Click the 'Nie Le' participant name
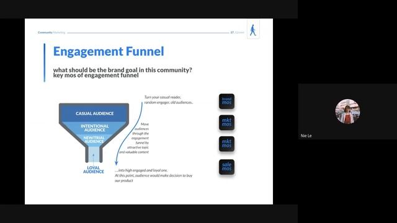Screen dimensions: 397x223 pos(306,136)
